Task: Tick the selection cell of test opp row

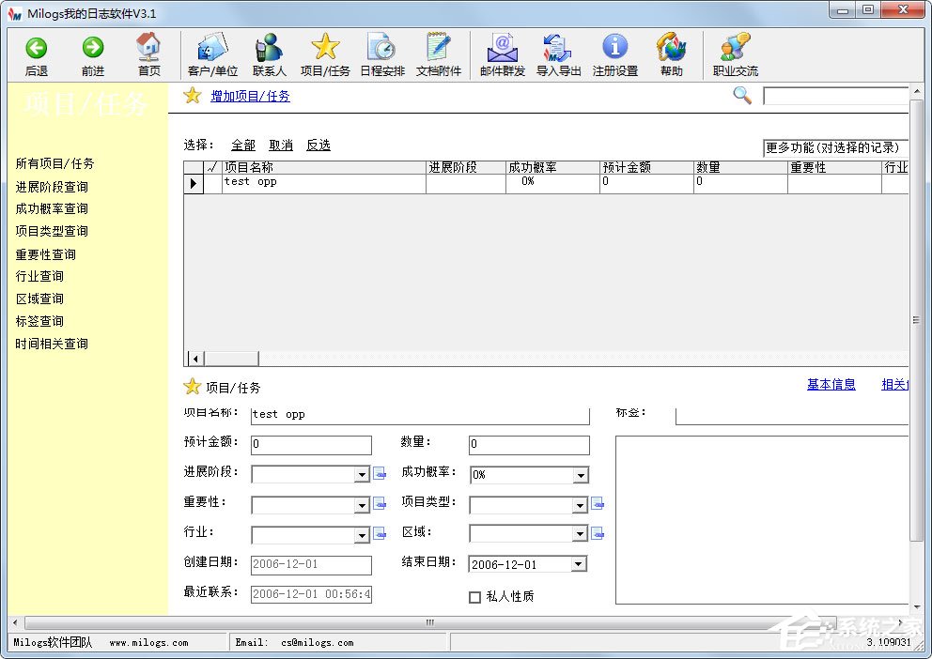Action: 212,183
